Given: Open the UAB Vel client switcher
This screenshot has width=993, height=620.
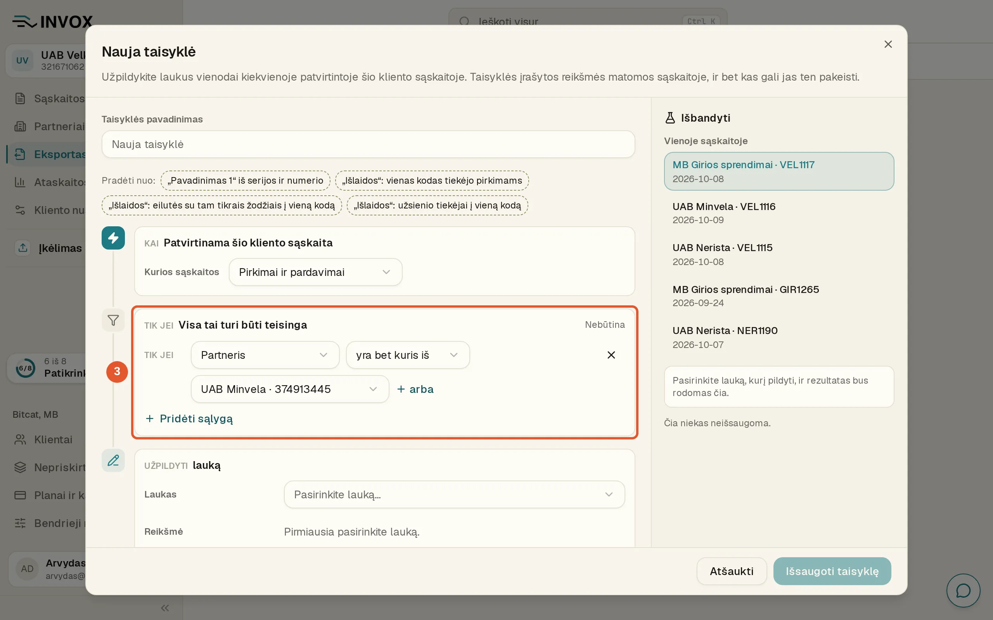Looking at the screenshot, I should pyautogui.click(x=46, y=60).
